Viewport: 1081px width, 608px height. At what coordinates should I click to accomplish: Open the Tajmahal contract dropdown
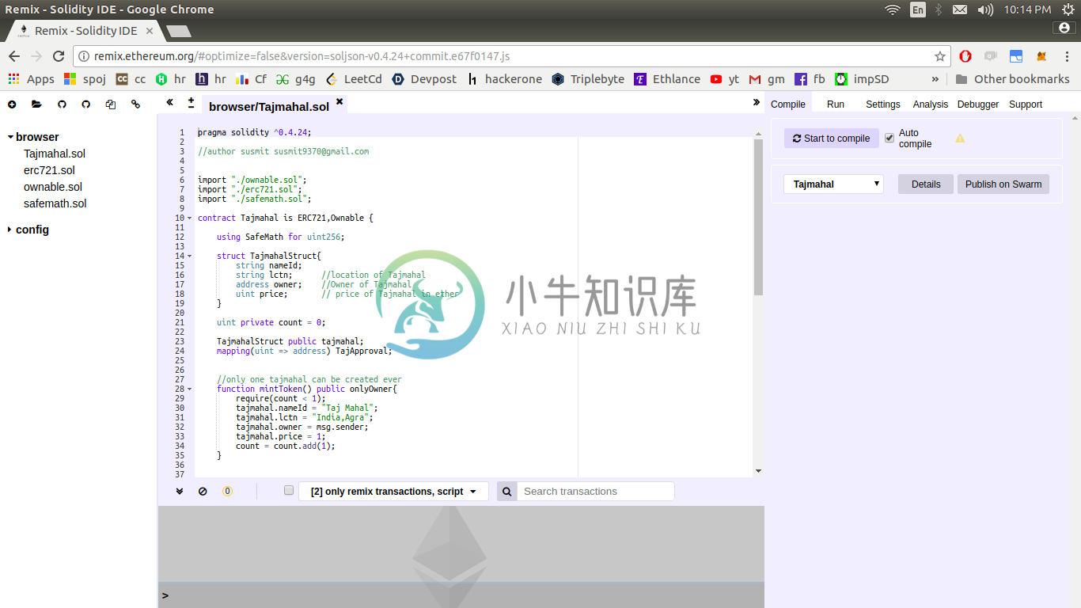pos(833,184)
